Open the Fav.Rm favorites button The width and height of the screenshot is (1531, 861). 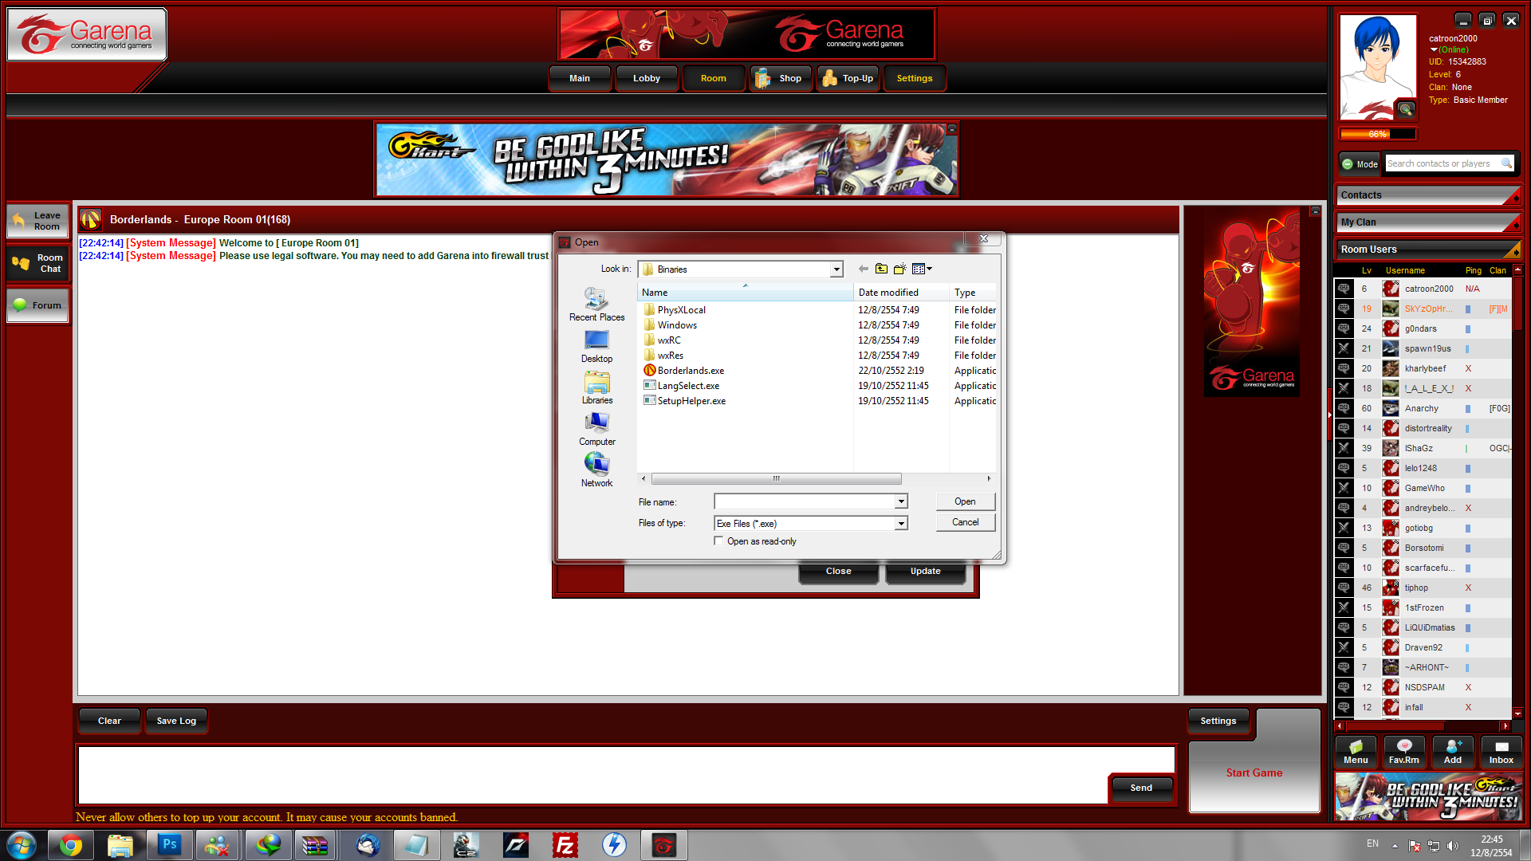pos(1403,751)
